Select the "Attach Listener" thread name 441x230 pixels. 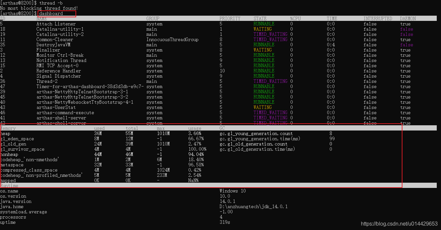(x=56, y=24)
